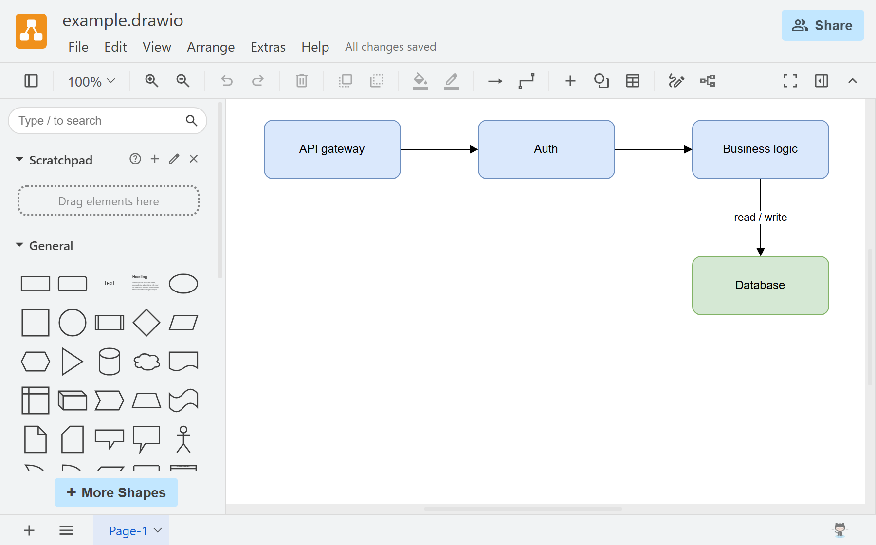Insert a table using the table icon
Viewport: 876px width, 545px height.
(633, 81)
